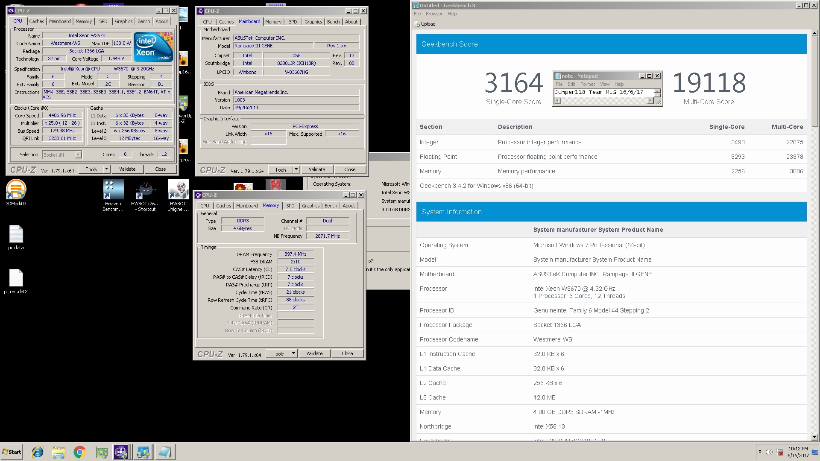This screenshot has height=461, width=820.
Task: Click the volume speaker tray icon
Action: (x=769, y=452)
